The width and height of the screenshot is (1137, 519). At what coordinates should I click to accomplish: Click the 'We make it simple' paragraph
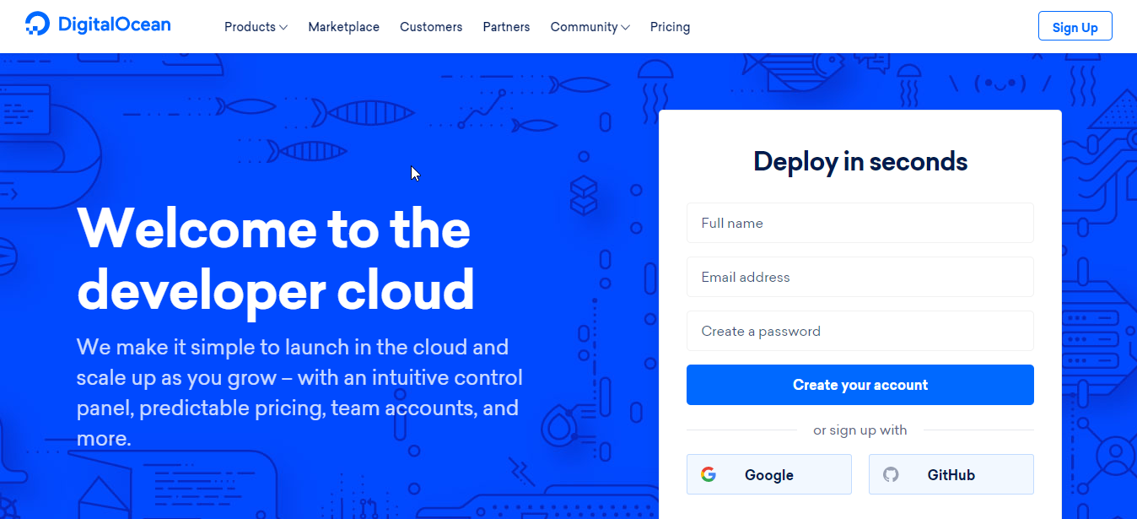(299, 392)
